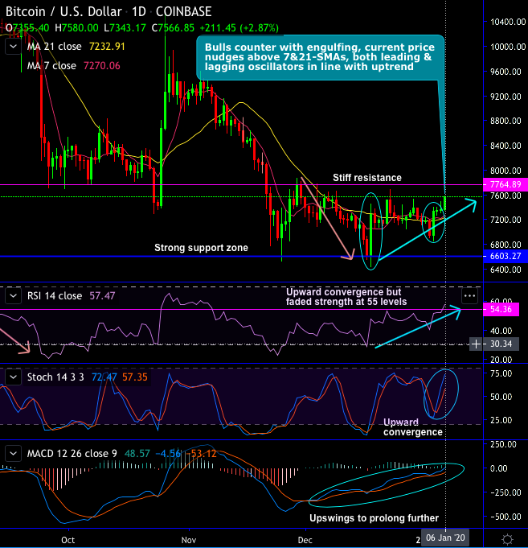Click the Stoch 14 3 3 indicator title
This screenshot has height=548, width=528.
click(x=55, y=377)
